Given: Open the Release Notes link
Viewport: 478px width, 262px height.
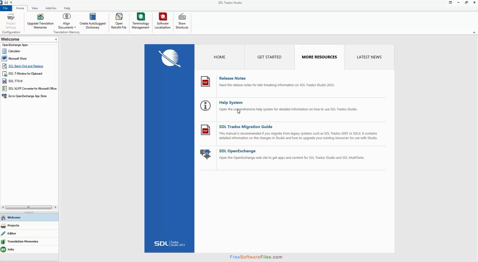Looking at the screenshot, I should [232, 78].
